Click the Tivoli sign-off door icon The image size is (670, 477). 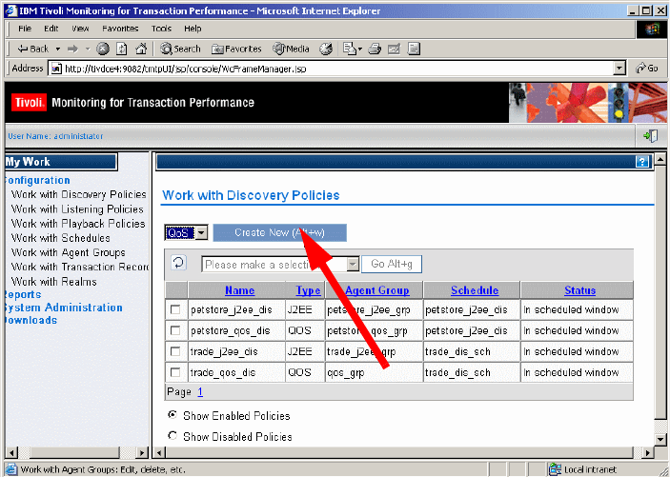coord(650,136)
